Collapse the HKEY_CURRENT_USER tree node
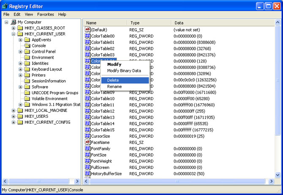This screenshot has height=195, width=283. (x=14, y=34)
